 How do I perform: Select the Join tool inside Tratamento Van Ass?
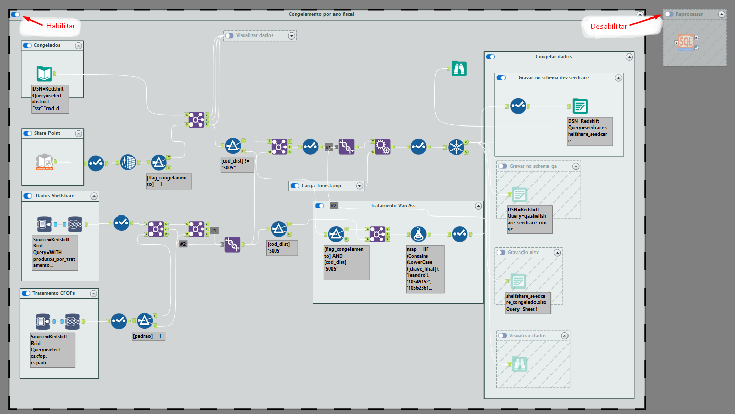pyautogui.click(x=378, y=235)
